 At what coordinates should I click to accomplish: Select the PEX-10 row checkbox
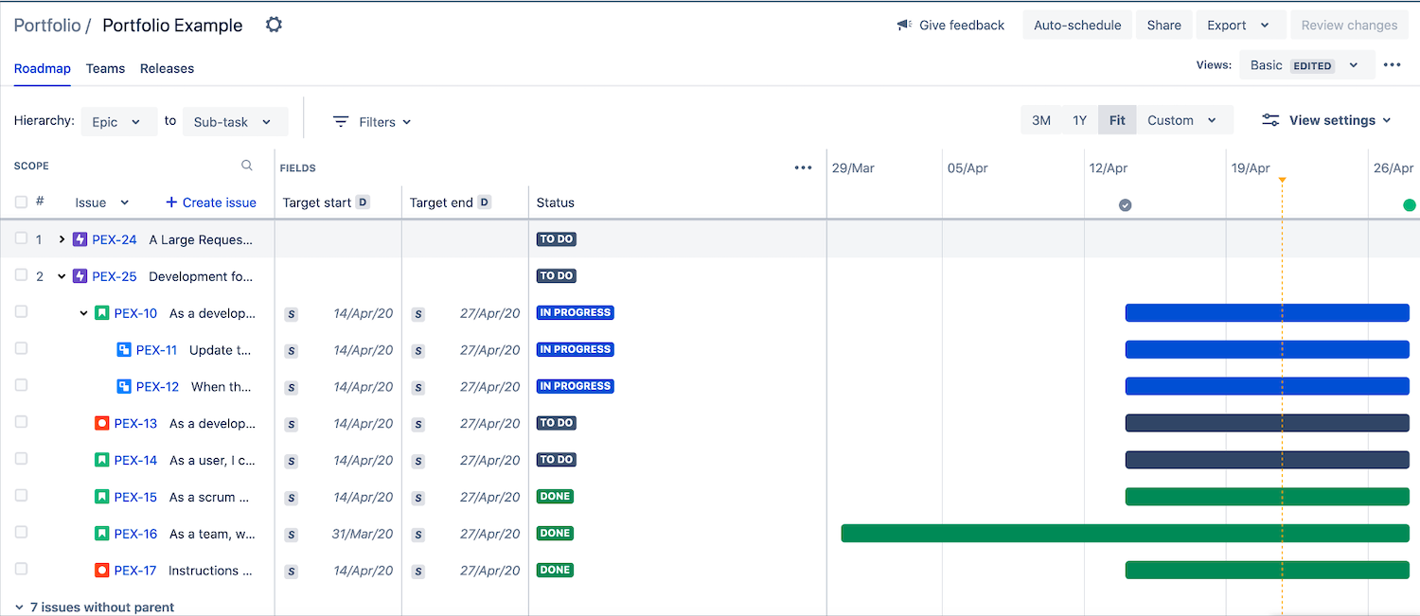pyautogui.click(x=21, y=311)
